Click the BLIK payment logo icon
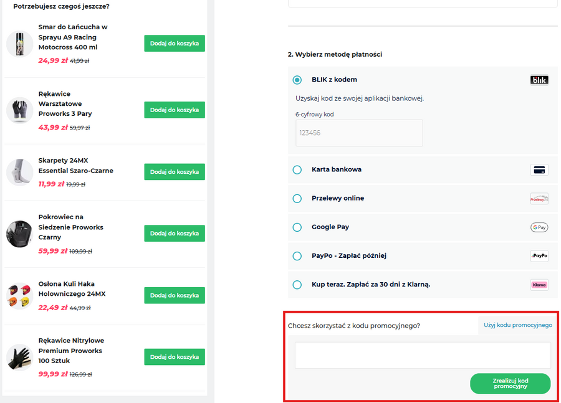561x403 pixels. 539,80
